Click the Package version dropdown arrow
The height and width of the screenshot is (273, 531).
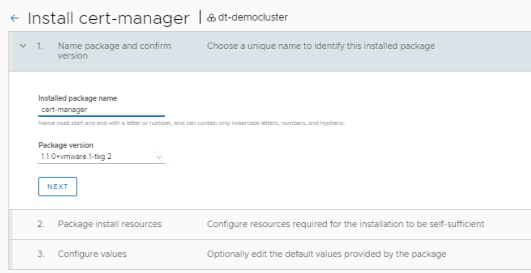tap(159, 157)
